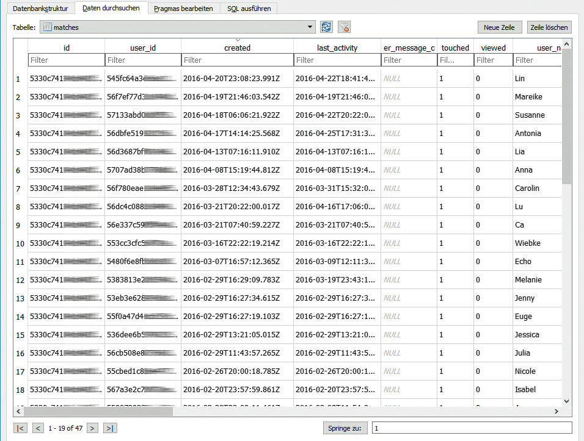The width and height of the screenshot is (584, 441).
Task: Select created cell 2016-04-20T23:08:23.991Z
Action: pos(237,79)
